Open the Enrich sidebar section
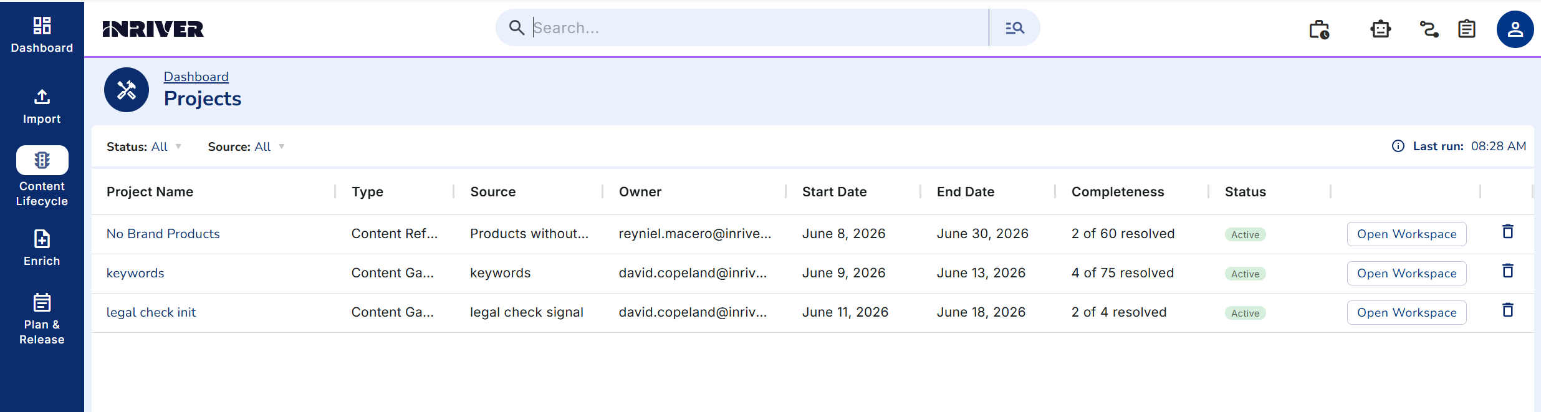 [42, 248]
